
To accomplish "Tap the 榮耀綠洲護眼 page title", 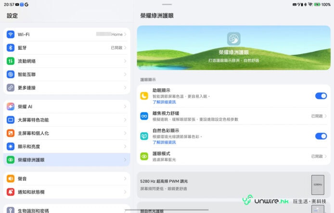I will [x=157, y=16].
